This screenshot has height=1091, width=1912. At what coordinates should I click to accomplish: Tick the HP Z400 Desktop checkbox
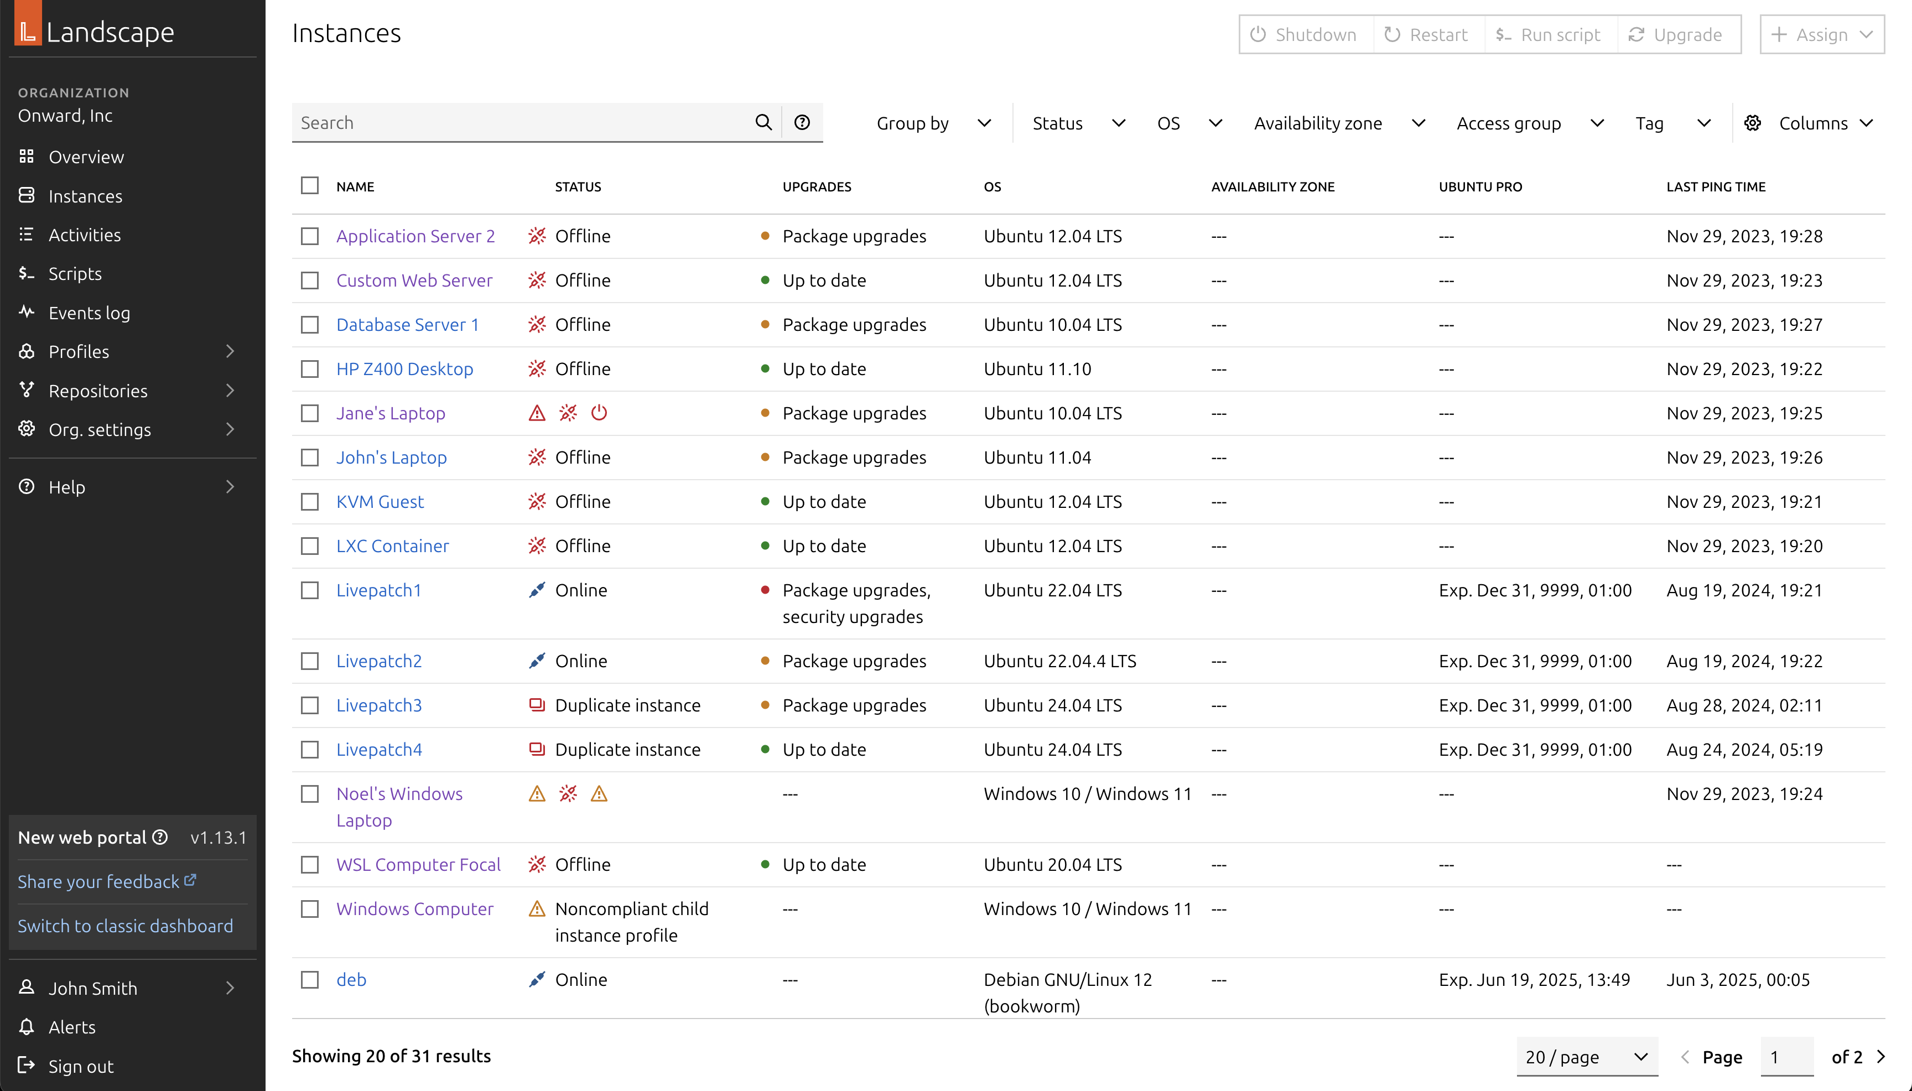tap(309, 368)
